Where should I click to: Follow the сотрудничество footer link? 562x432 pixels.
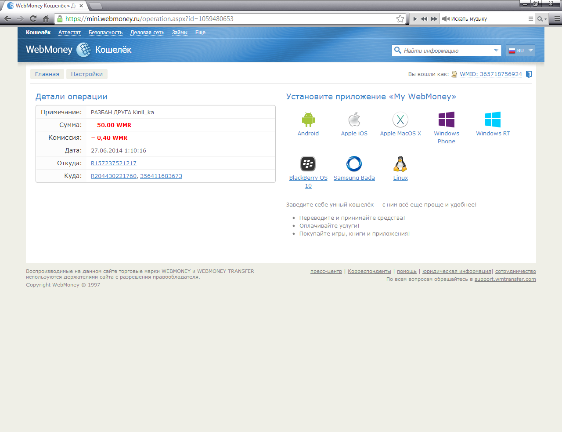click(515, 271)
